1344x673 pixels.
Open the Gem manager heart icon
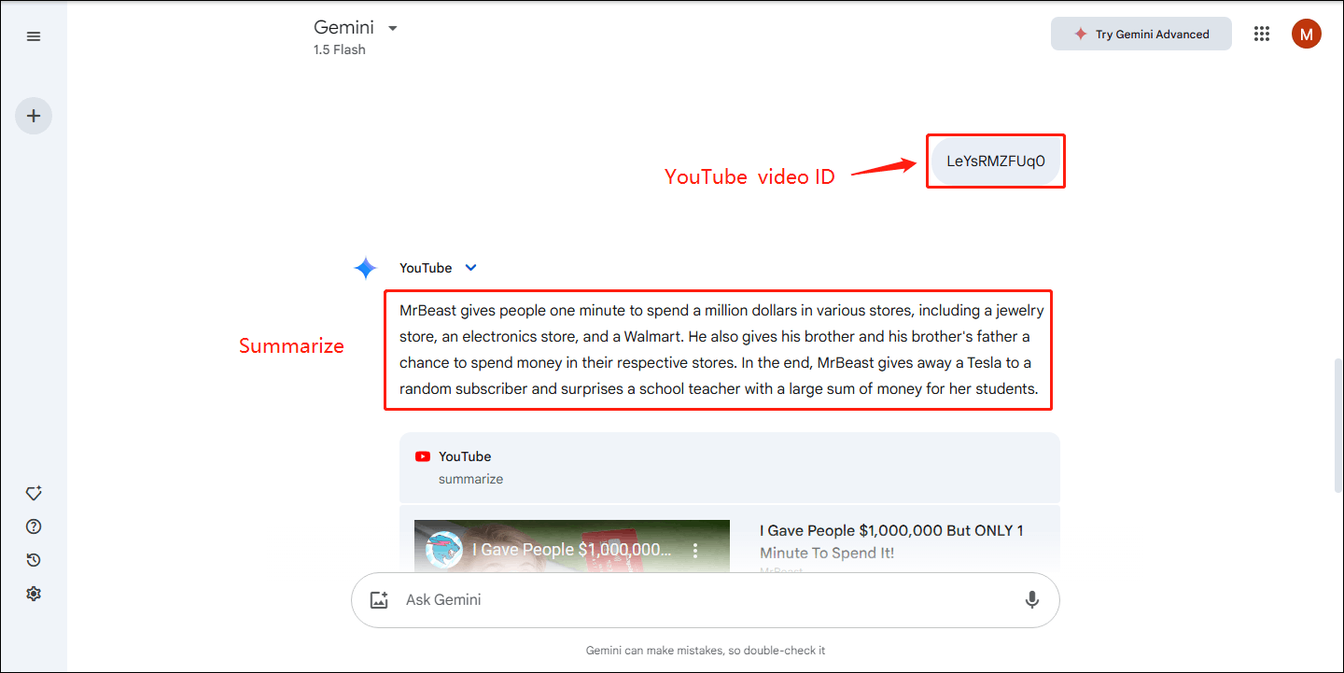point(34,493)
